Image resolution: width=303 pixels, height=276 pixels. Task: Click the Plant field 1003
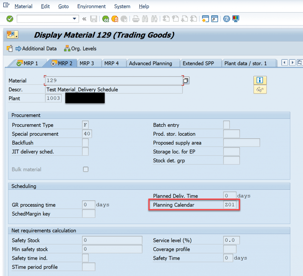point(53,98)
